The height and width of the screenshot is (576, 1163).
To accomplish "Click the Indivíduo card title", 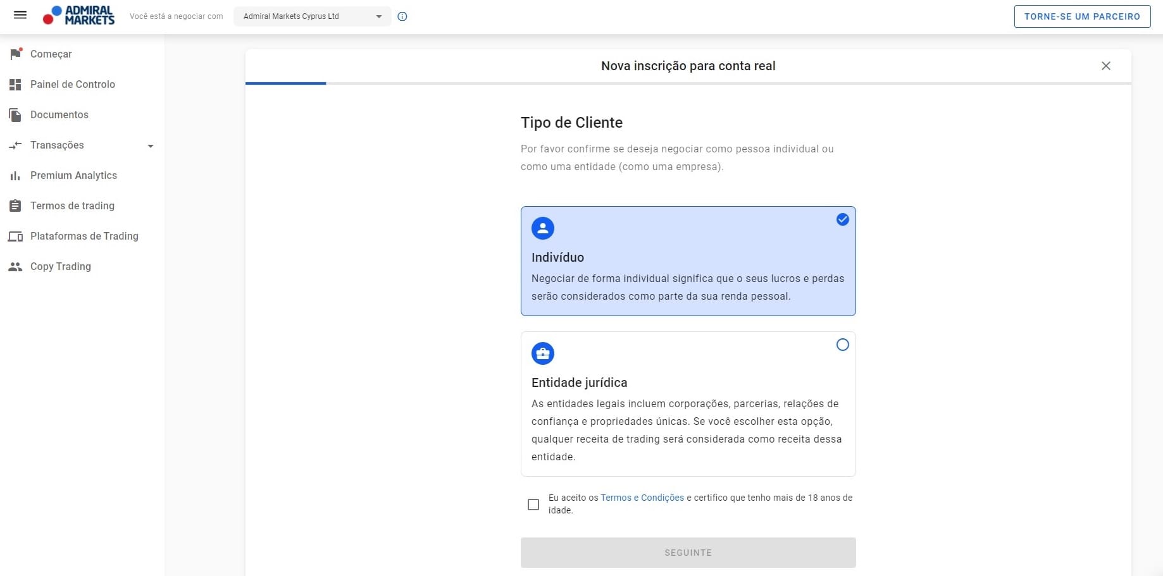I will coord(557,257).
